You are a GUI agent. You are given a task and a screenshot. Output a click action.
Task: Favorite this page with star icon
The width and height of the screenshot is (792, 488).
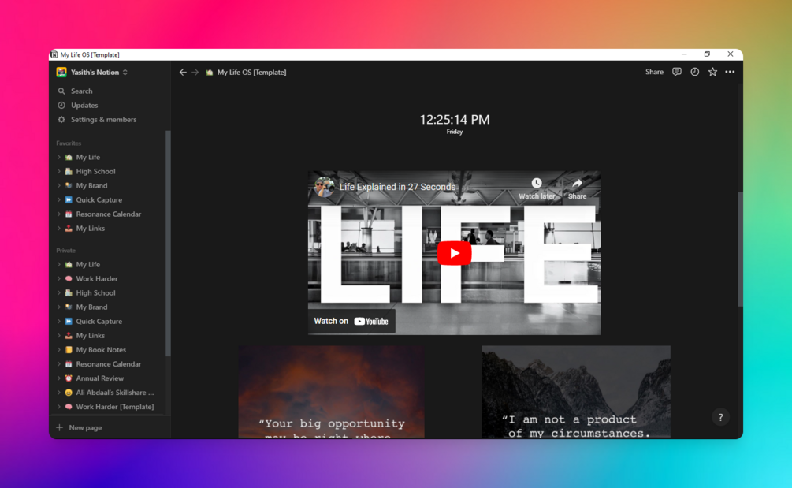712,72
